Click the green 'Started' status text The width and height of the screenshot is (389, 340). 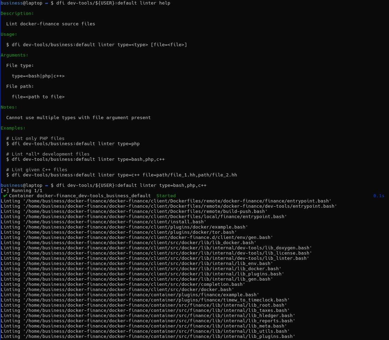click(x=166, y=196)
